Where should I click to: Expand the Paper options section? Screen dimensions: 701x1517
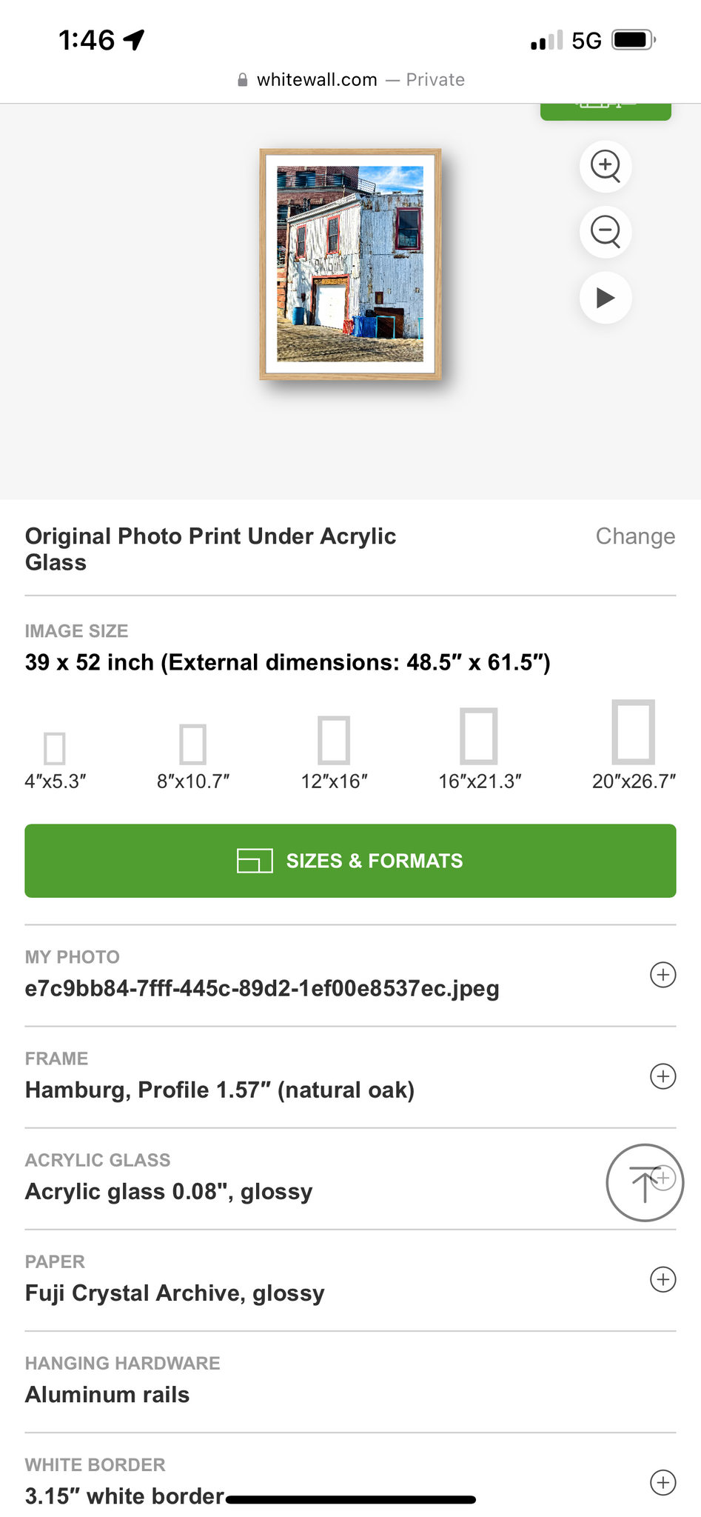(663, 1279)
